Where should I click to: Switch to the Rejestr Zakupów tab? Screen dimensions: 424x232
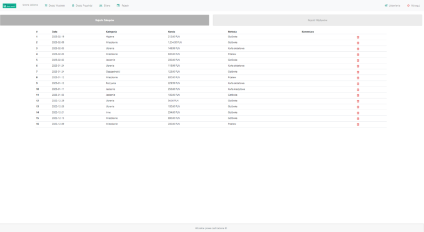pos(105,20)
